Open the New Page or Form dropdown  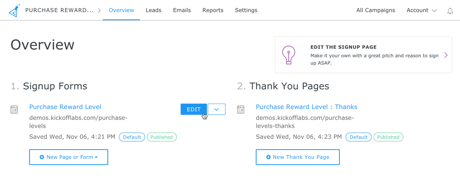tap(69, 157)
